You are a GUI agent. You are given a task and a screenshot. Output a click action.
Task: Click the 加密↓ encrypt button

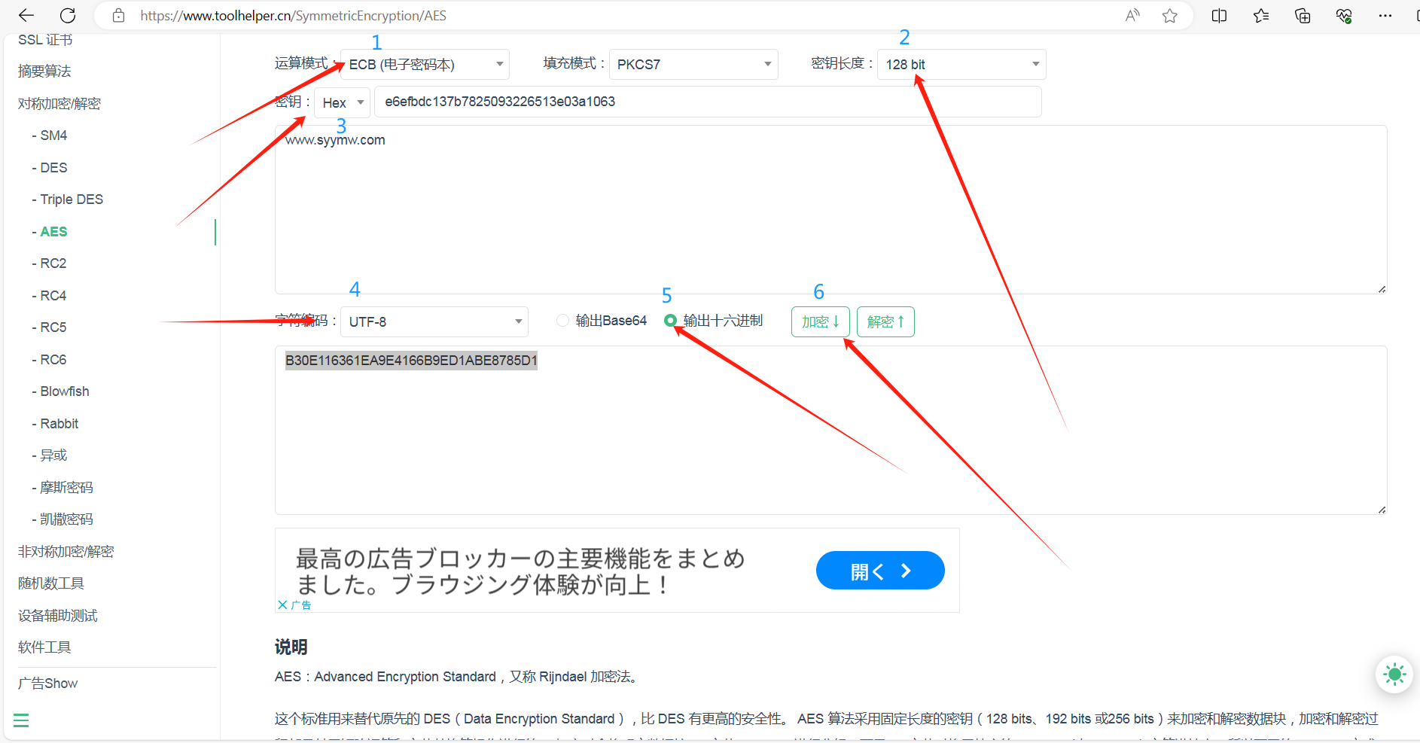(820, 321)
